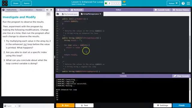Click the New File button

point(62,10)
